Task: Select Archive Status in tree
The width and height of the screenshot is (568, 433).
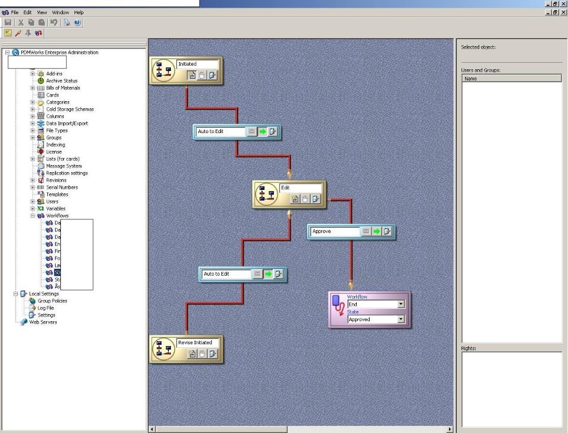Action: coord(62,80)
